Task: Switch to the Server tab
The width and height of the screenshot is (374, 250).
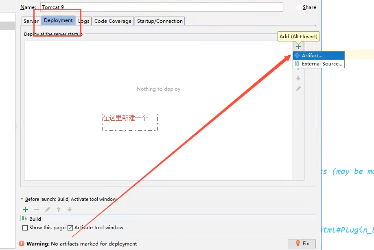Action: [31, 21]
